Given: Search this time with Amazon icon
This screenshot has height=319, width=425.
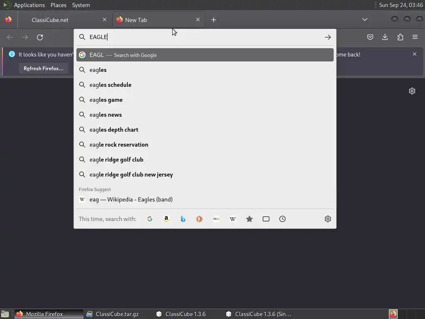Looking at the screenshot, I should [x=166, y=219].
